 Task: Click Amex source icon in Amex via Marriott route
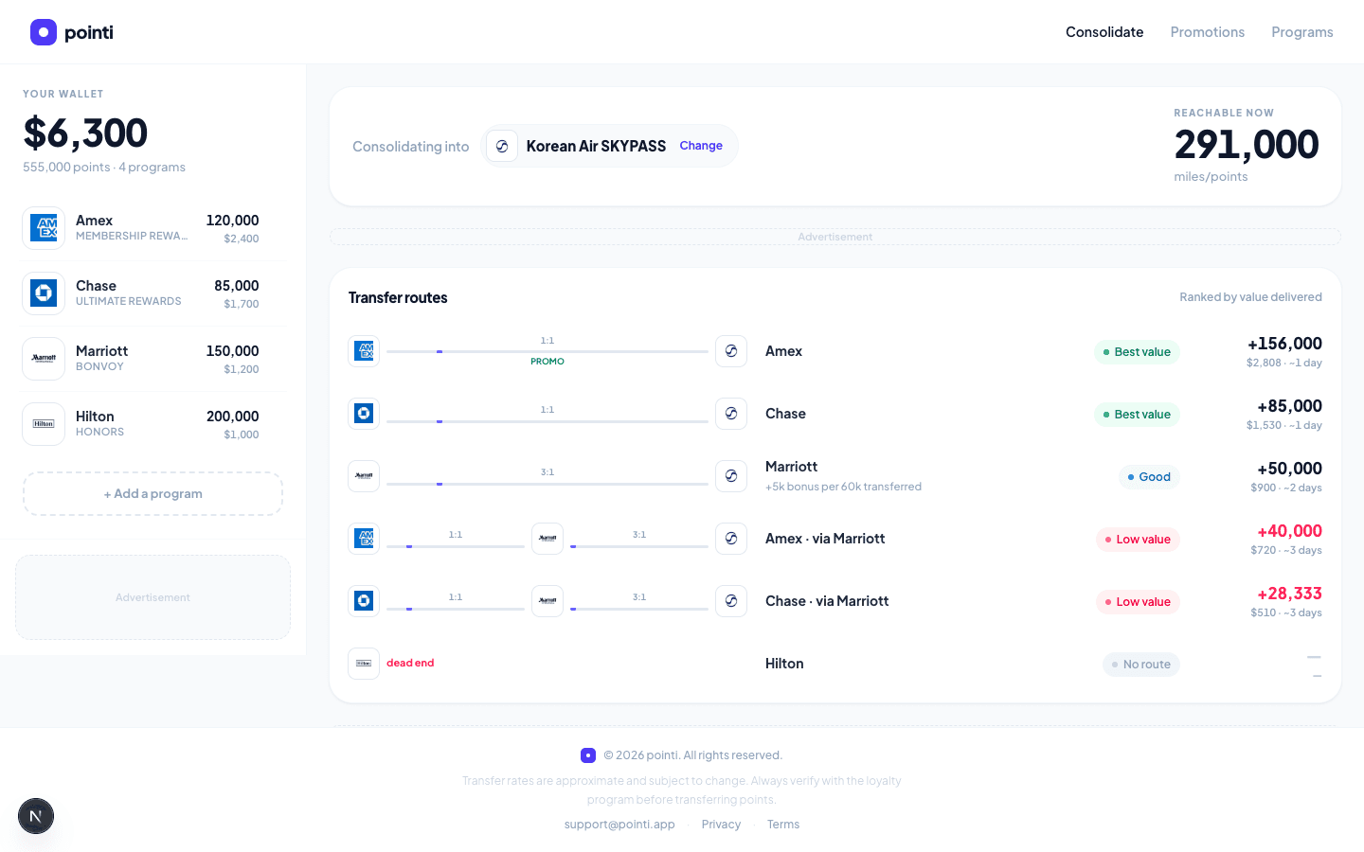tap(364, 539)
